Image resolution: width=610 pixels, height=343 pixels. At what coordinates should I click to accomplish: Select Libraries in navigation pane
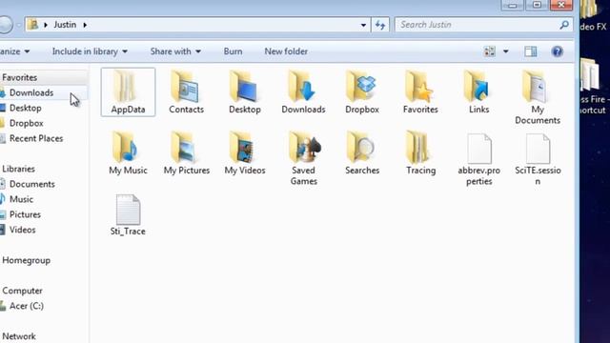[18, 169]
